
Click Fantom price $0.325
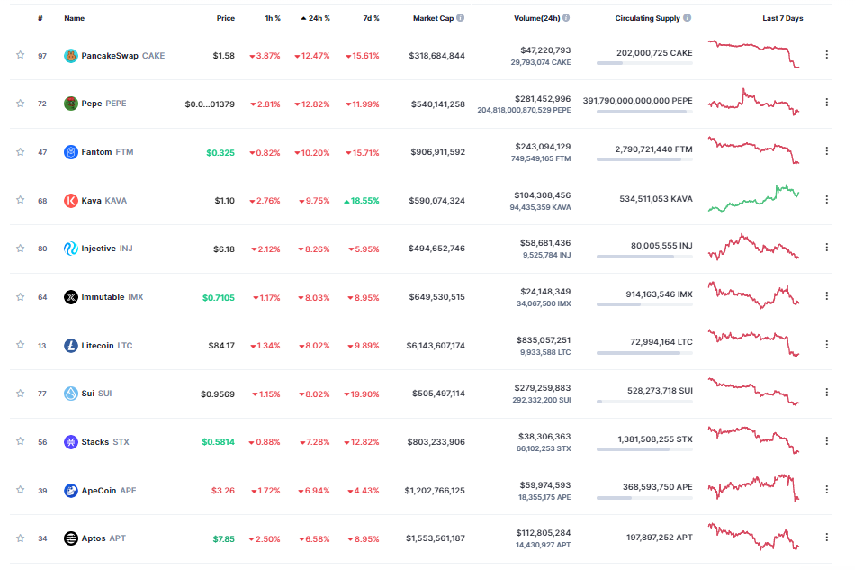[220, 153]
